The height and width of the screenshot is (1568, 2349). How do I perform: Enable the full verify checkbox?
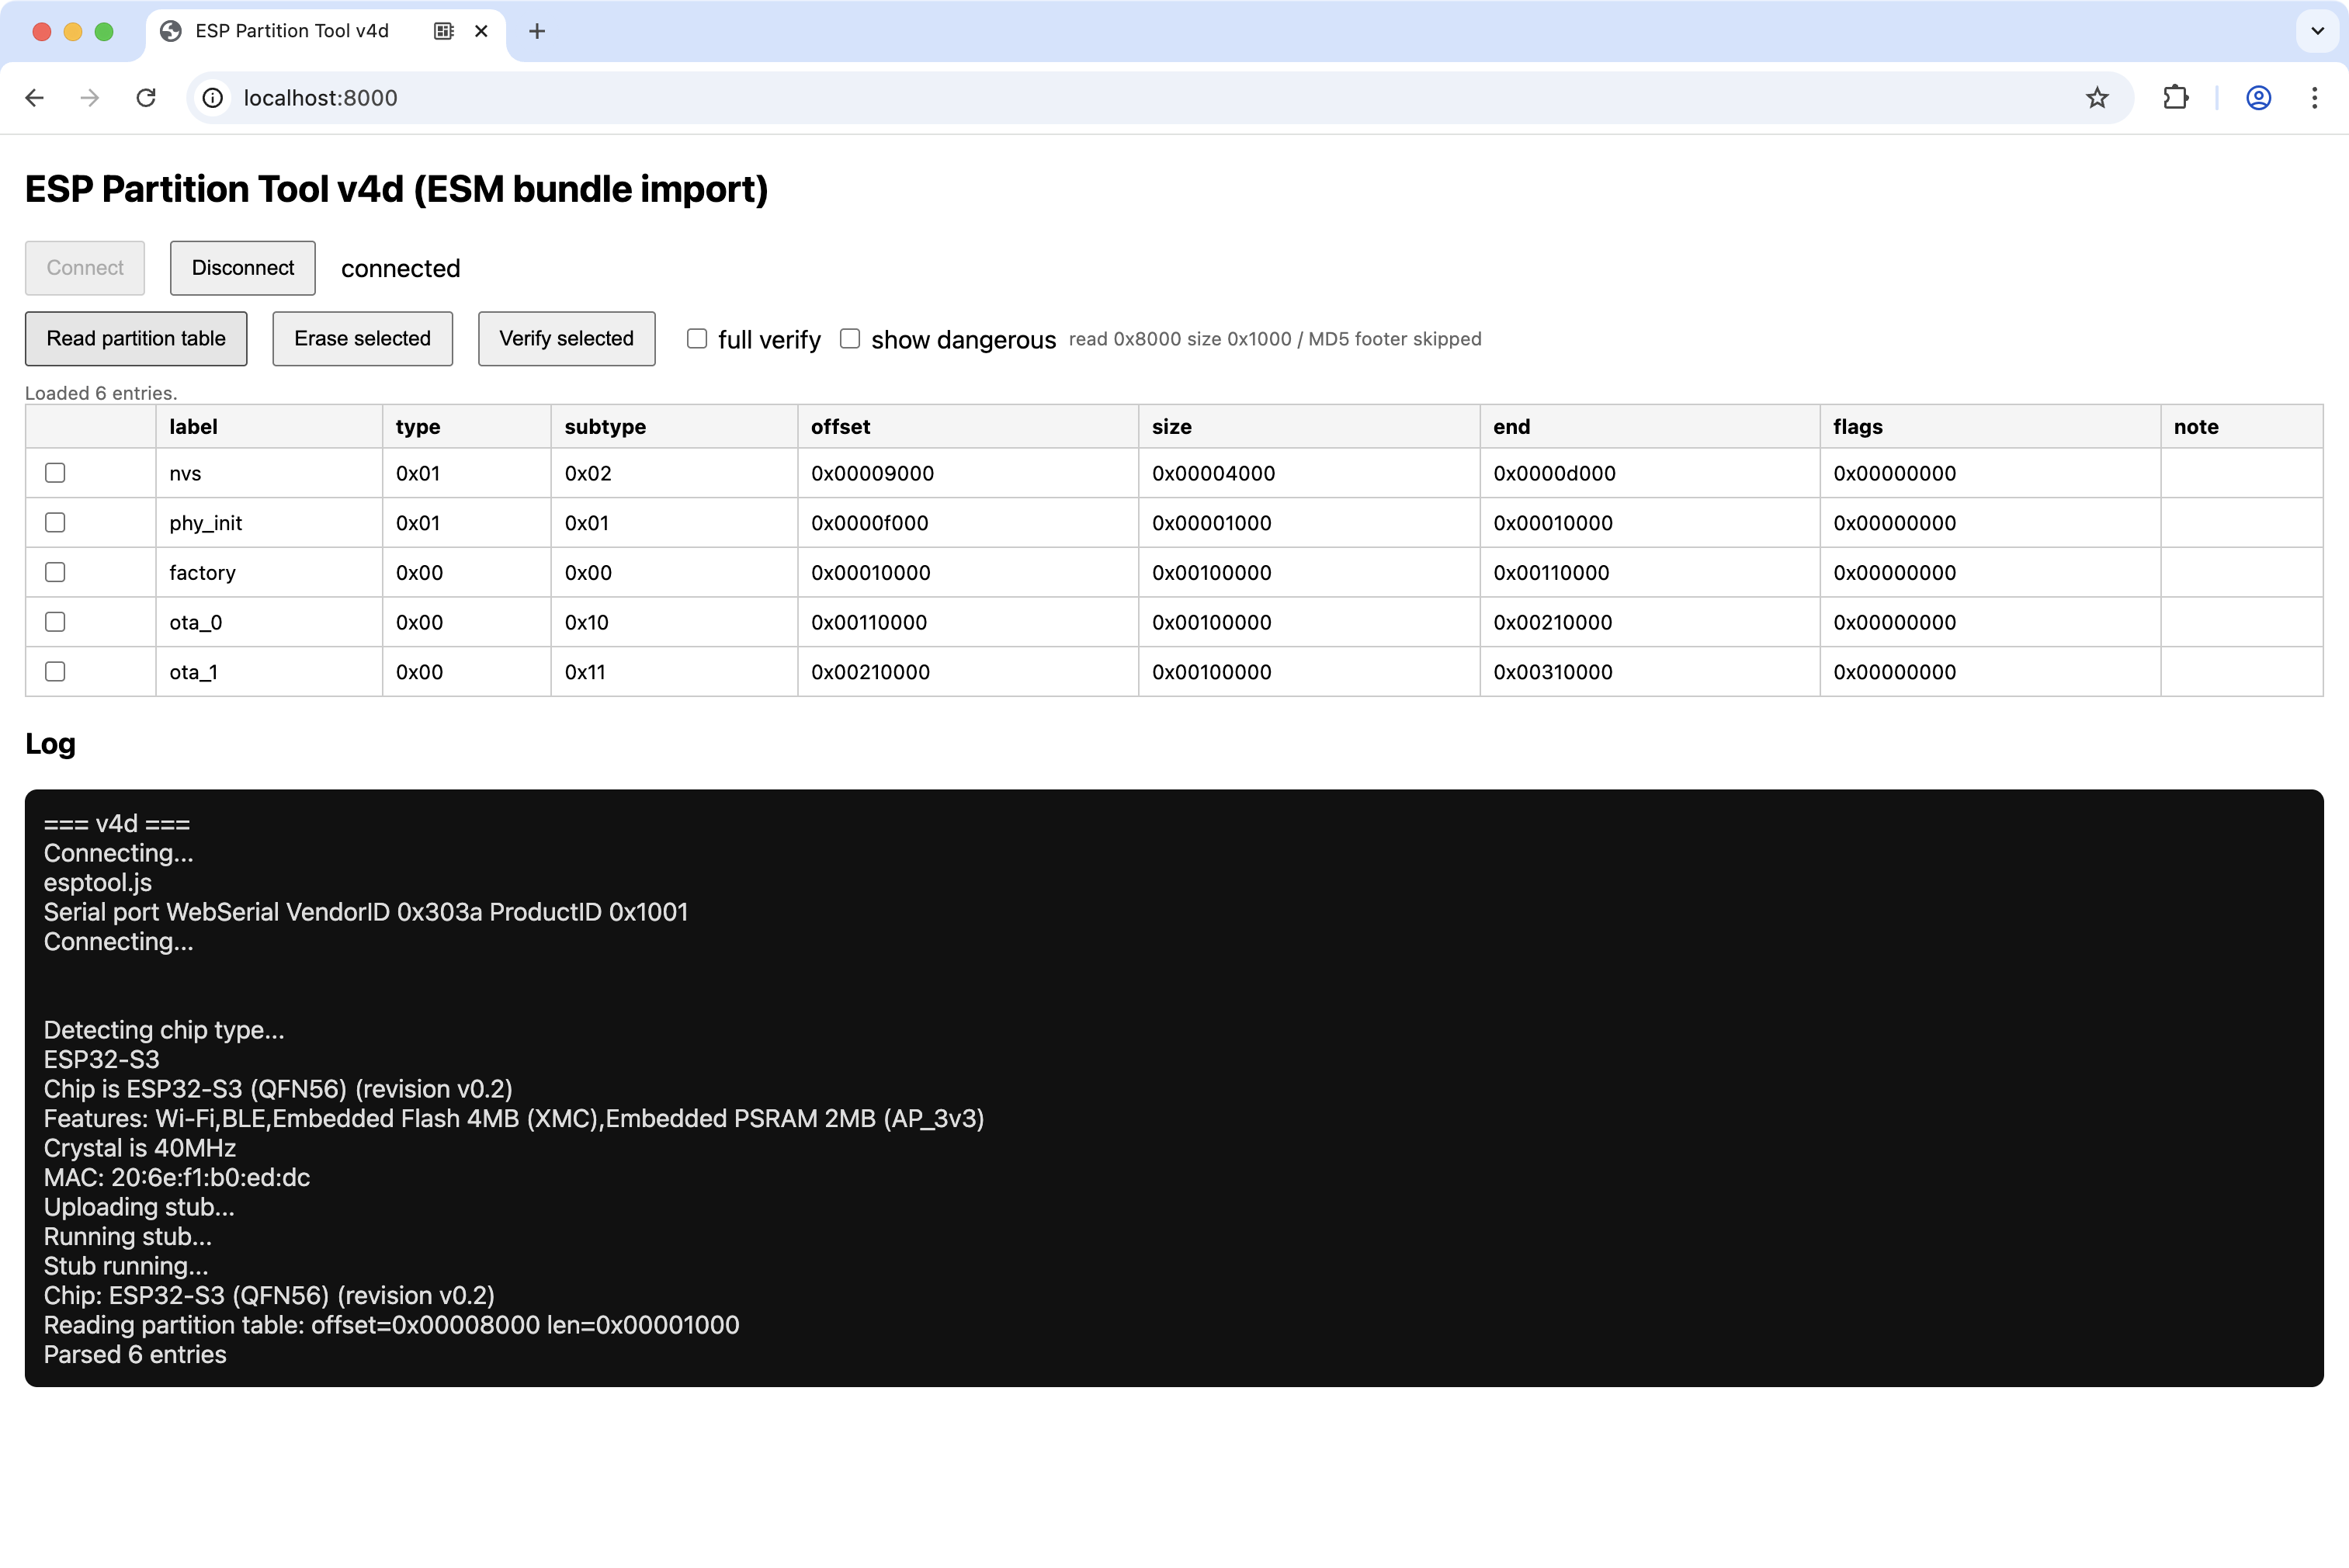click(697, 339)
